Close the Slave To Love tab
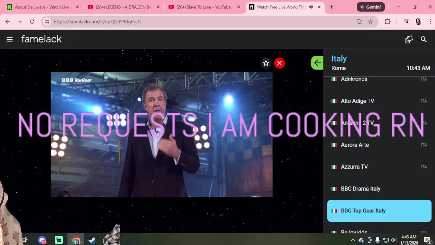The width and height of the screenshot is (435, 245). 239,7
